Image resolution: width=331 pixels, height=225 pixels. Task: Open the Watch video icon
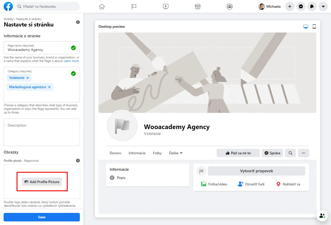click(x=166, y=6)
